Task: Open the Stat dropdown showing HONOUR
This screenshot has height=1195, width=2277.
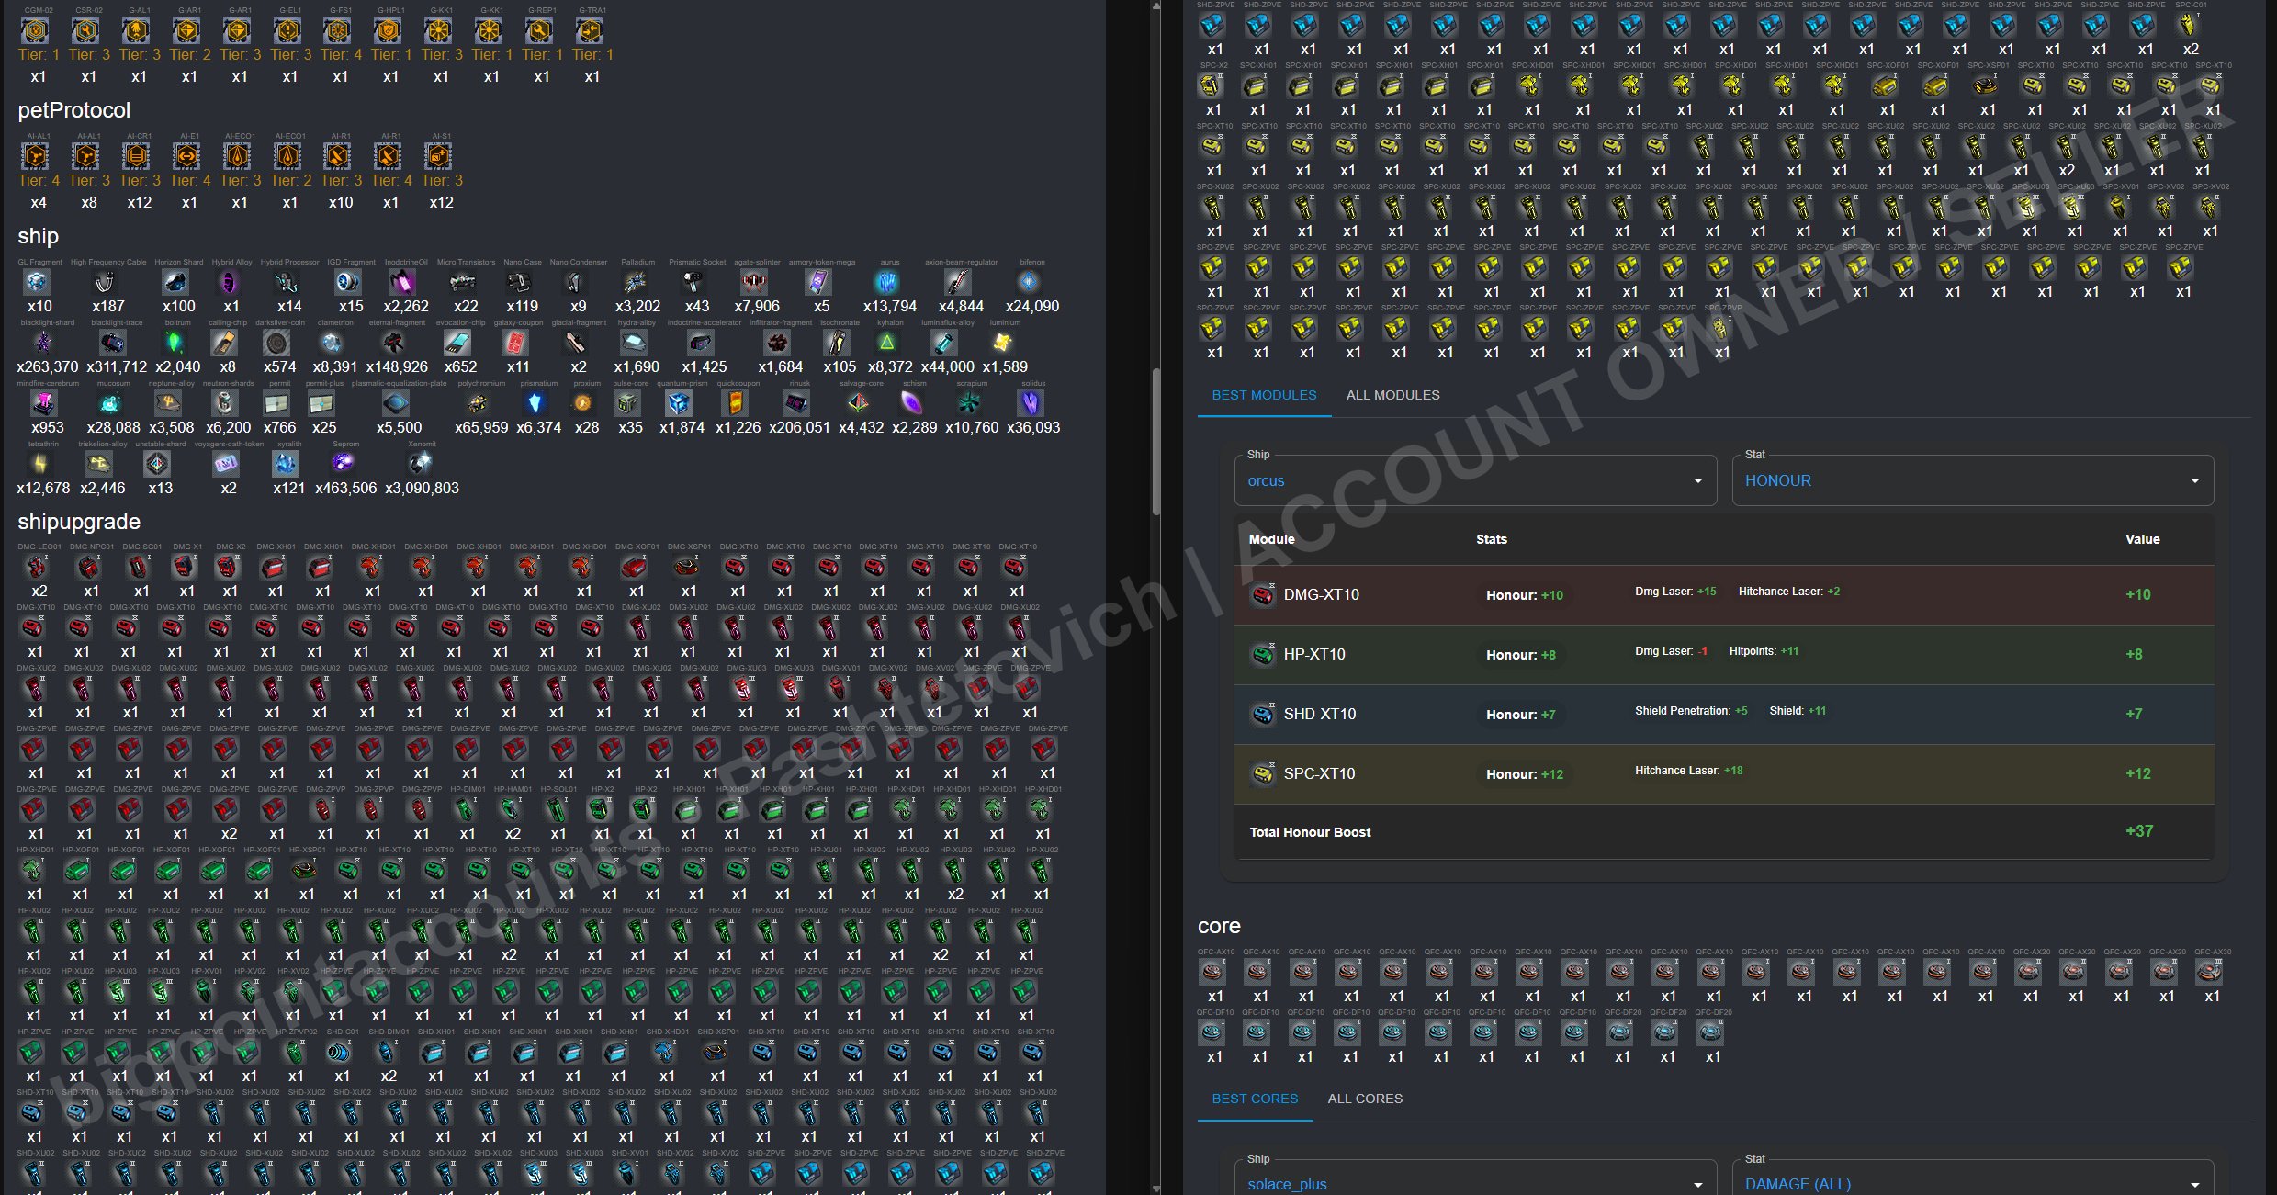Action: (x=1972, y=480)
